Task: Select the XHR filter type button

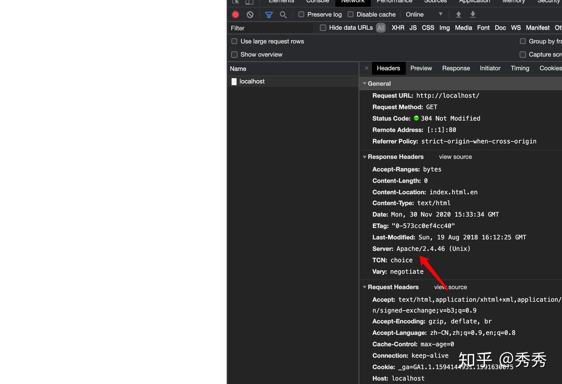Action: point(398,28)
